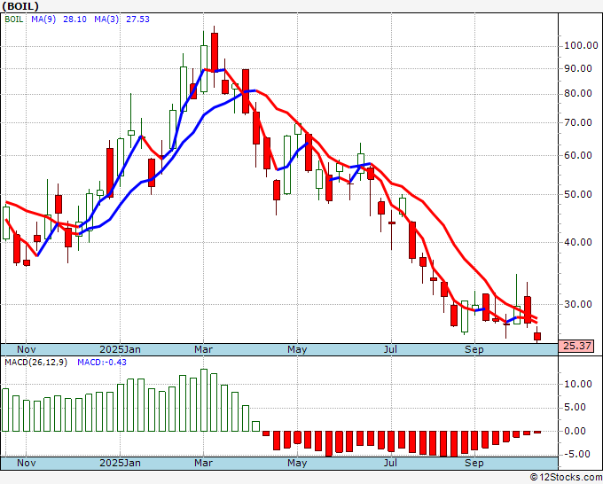Open the 12Stocks.com watermark link
The width and height of the screenshot is (603, 484).
point(565,477)
